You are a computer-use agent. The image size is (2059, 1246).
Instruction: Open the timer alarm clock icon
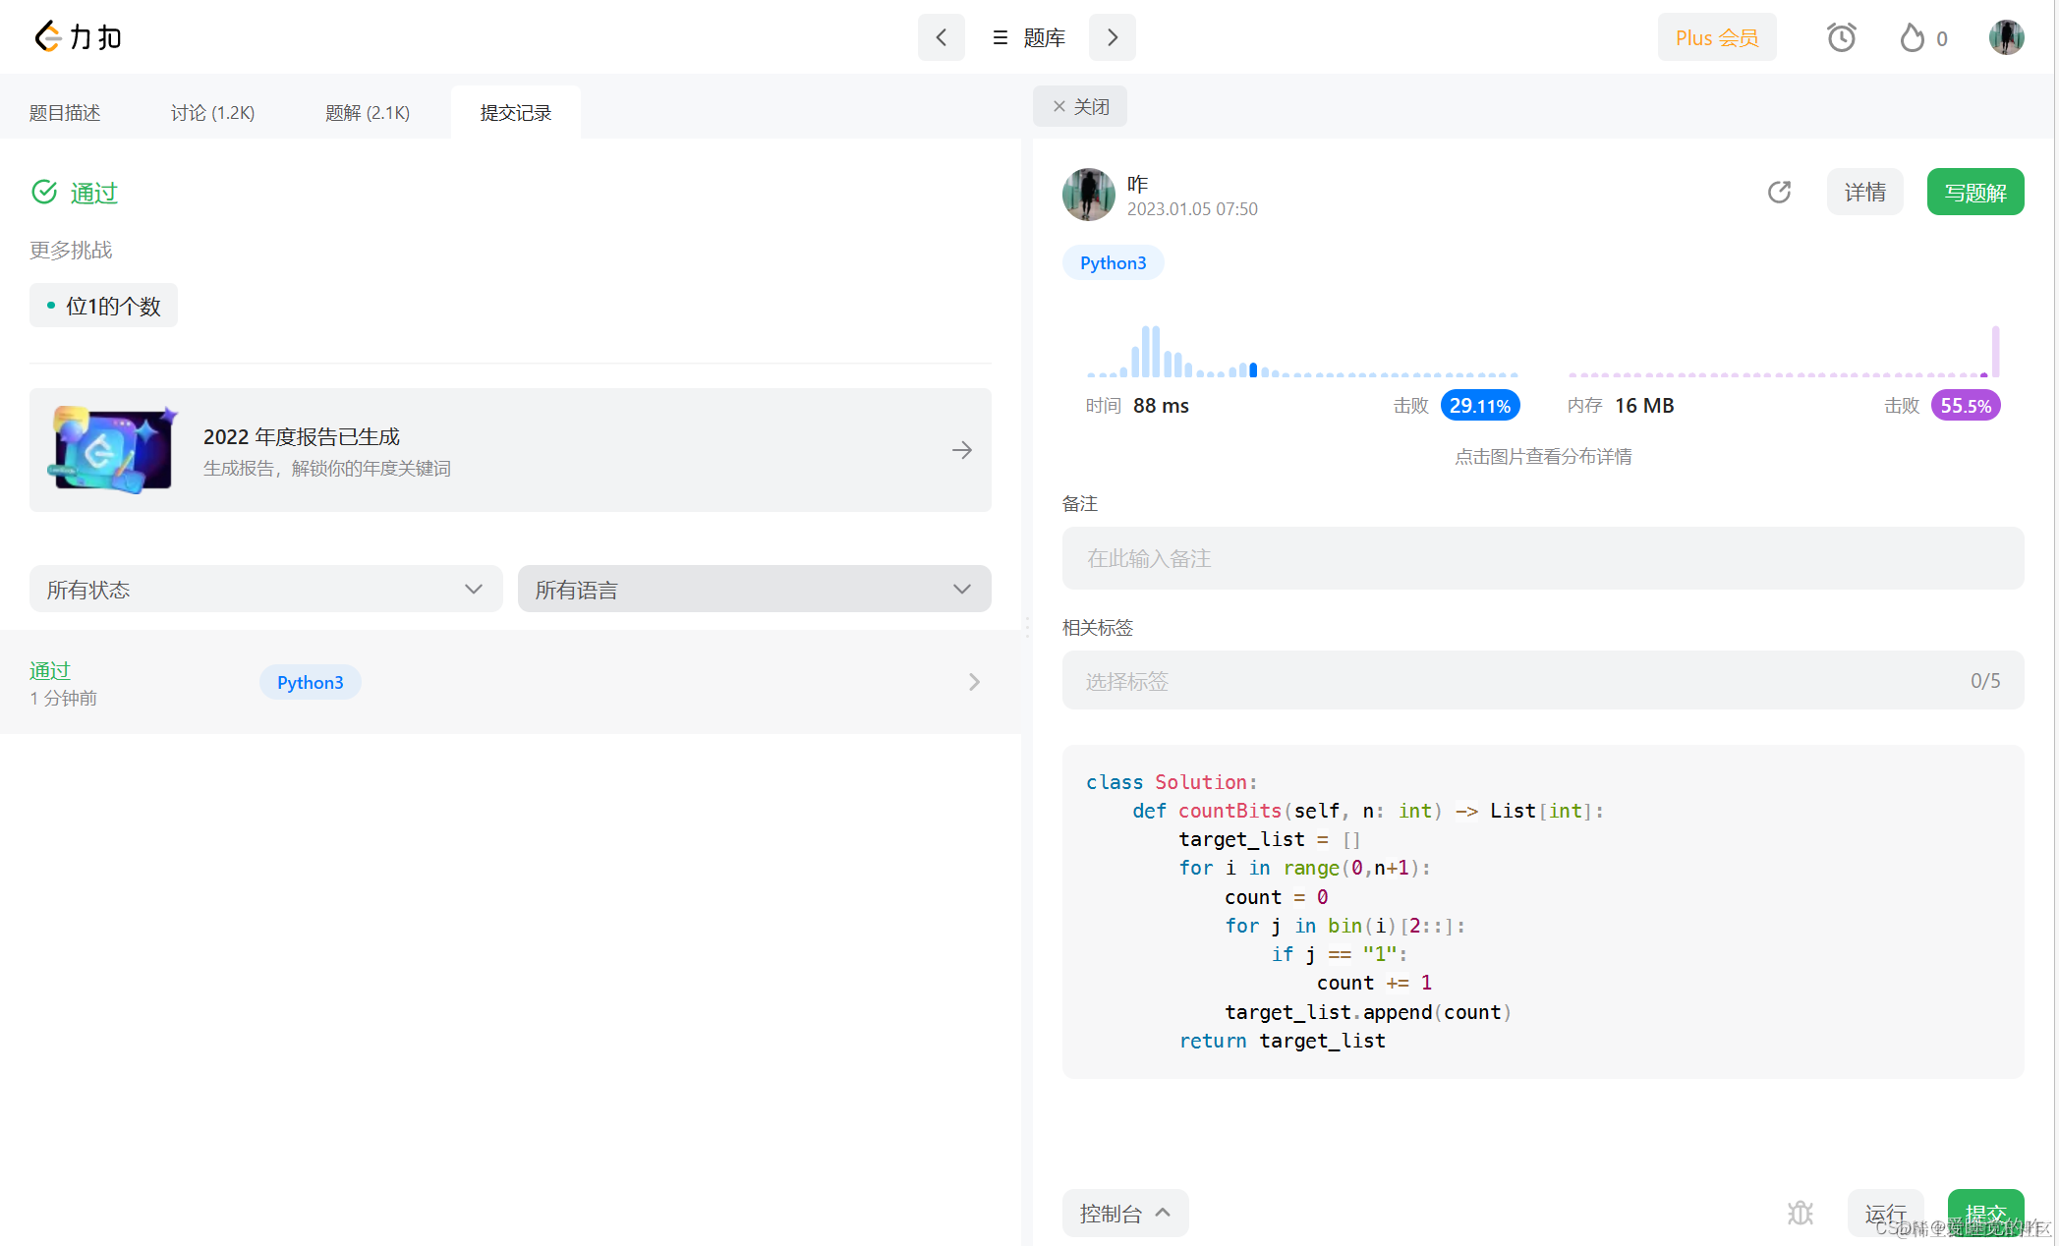(1841, 37)
